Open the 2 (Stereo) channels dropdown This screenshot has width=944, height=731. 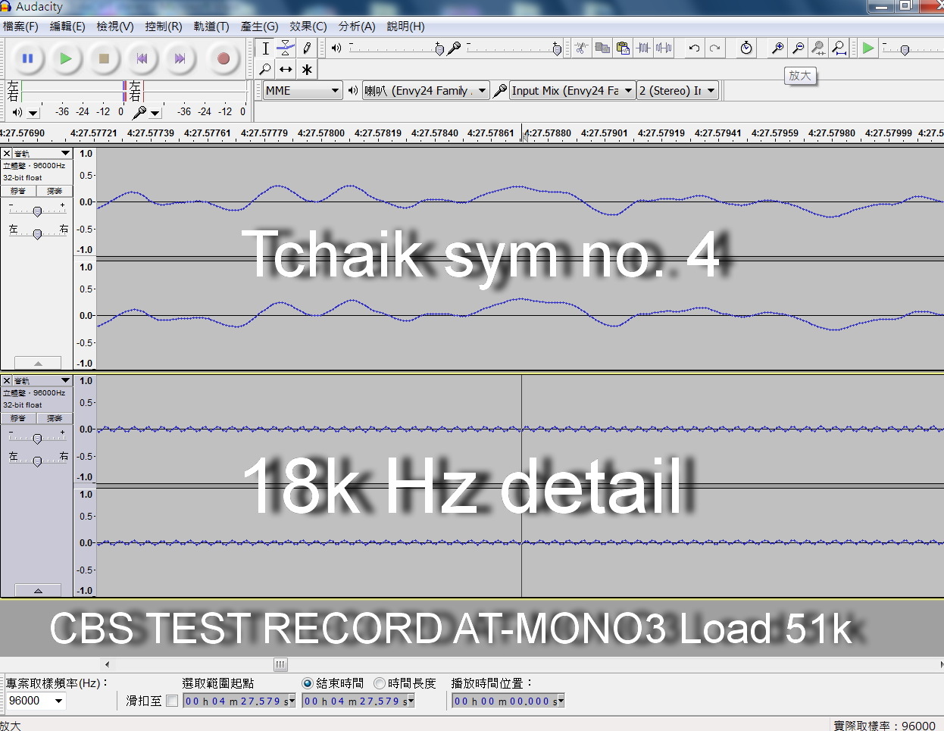click(677, 91)
